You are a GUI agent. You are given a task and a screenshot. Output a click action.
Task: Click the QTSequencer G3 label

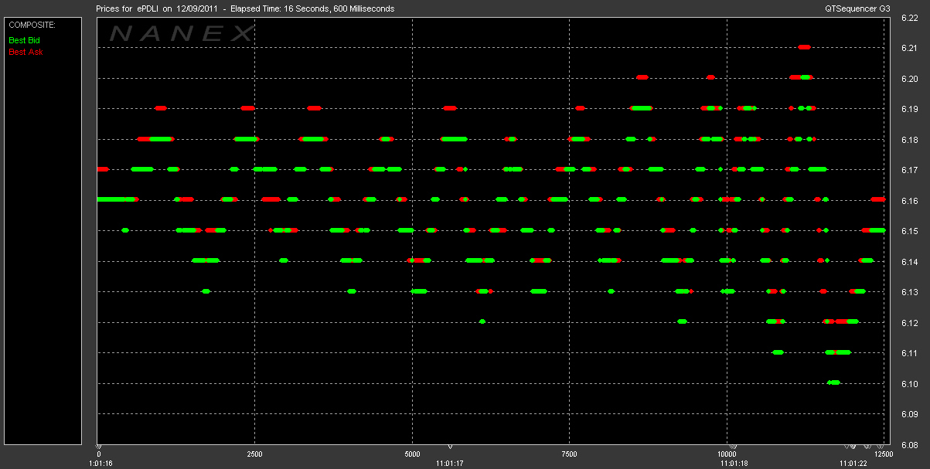click(x=858, y=8)
